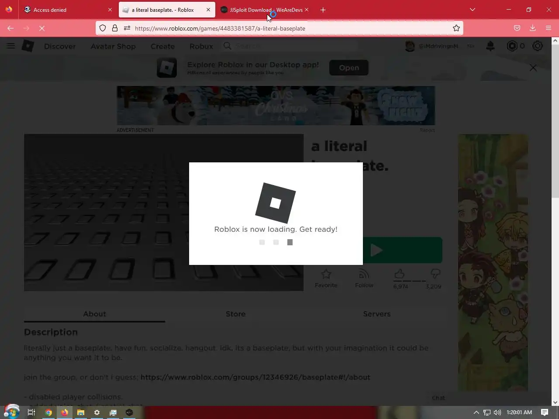The height and width of the screenshot is (419, 559).
Task: Go to Avatar Shop
Action: click(x=113, y=46)
